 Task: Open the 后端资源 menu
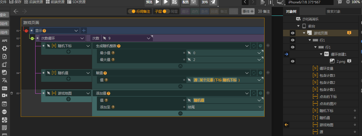(34, 2)
